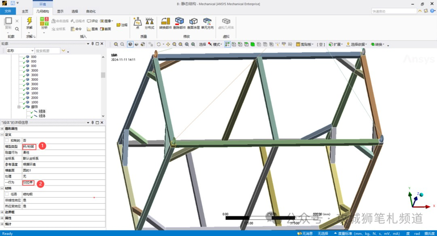
Task: Pin the 轮廓 outline panel
Action: tap(93, 44)
